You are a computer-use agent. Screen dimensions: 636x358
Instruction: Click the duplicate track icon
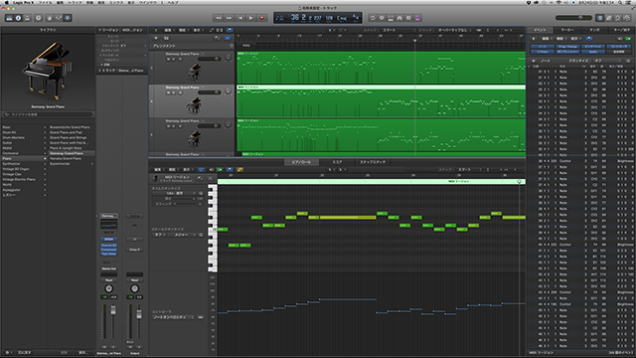(166, 38)
